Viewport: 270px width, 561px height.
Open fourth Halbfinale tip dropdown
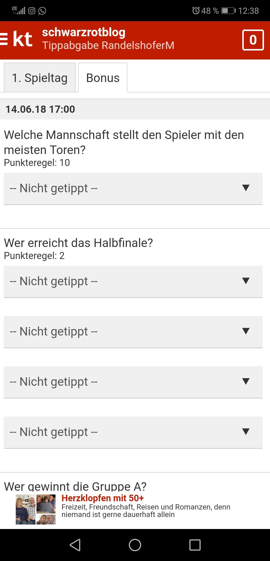pos(133,432)
